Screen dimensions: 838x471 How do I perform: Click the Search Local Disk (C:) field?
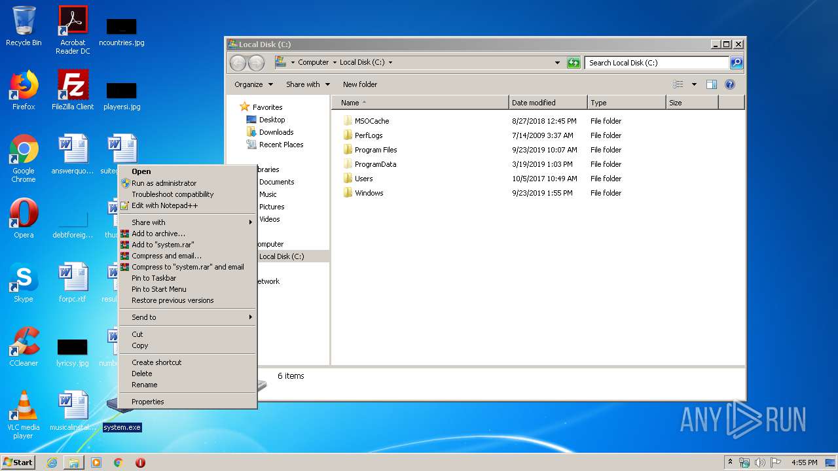coord(657,63)
